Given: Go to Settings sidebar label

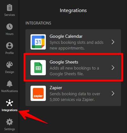Looking at the screenshot, I should point(10,129).
